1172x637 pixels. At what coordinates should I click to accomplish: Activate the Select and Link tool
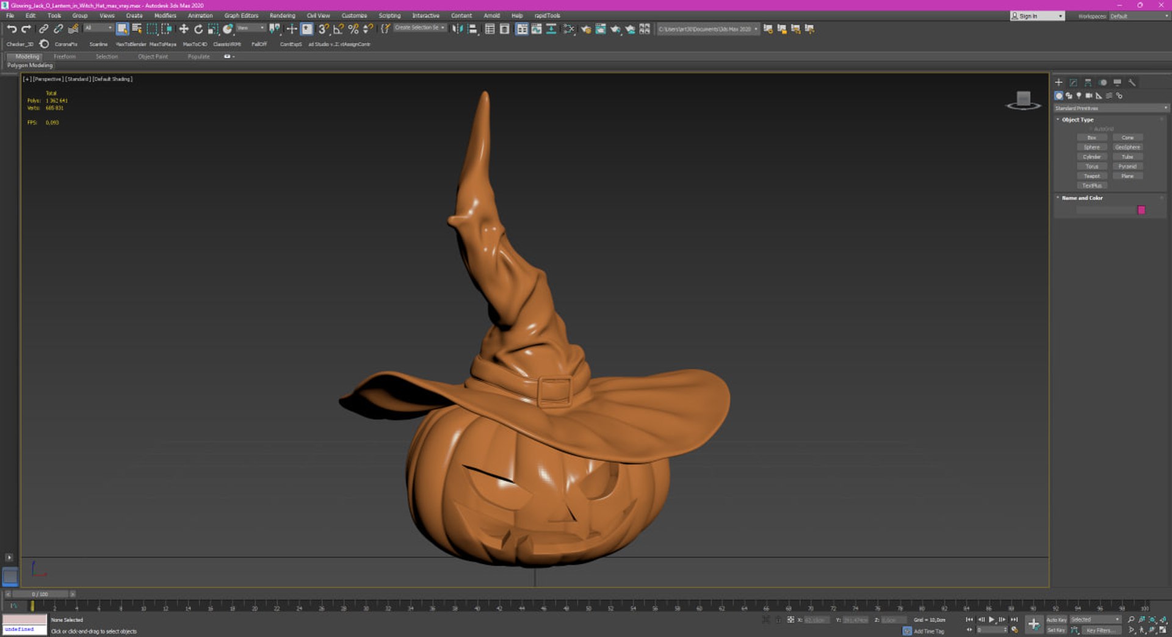(x=43, y=29)
